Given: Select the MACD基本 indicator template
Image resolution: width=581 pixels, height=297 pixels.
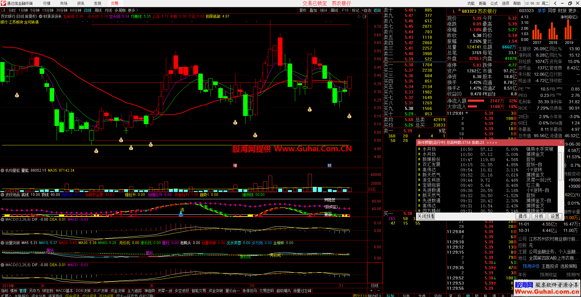Looking at the screenshot, I should click(64, 291).
